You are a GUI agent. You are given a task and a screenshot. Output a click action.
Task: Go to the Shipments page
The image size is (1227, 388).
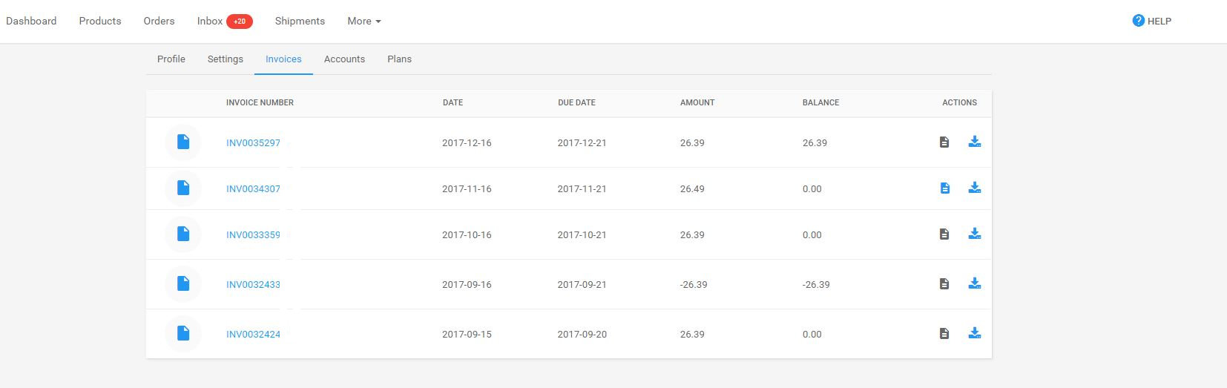(300, 22)
